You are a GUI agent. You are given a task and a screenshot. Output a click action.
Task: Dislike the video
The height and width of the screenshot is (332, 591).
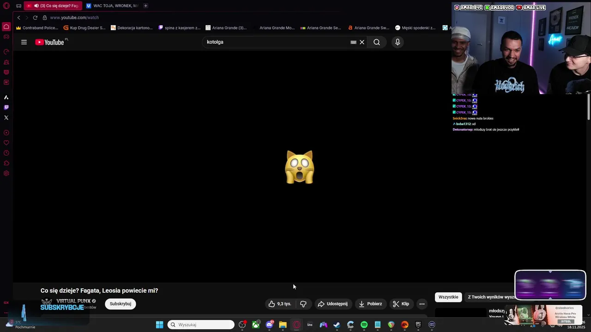303,304
